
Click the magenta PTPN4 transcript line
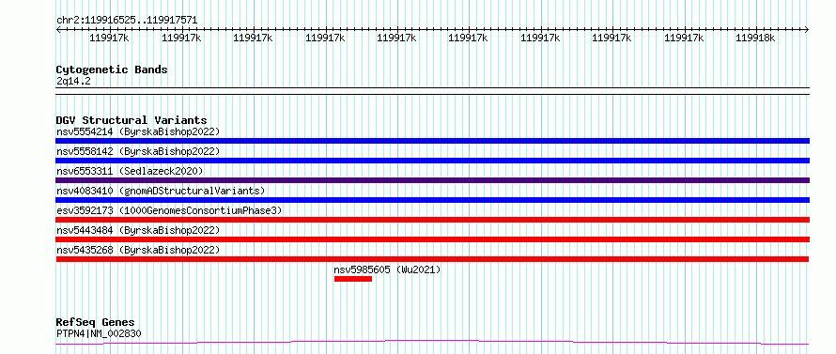pos(432,342)
